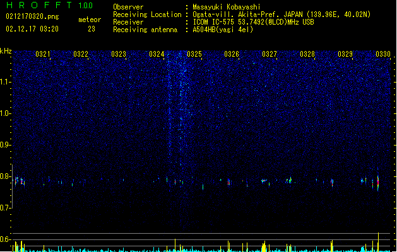Viewport: 397px width, 252px height.
Task: Click the 0321 time marker
Action: [x=43, y=54]
